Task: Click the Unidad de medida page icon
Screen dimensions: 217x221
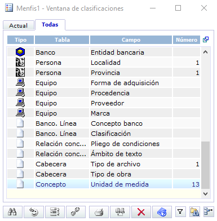Action: [x=20, y=184]
